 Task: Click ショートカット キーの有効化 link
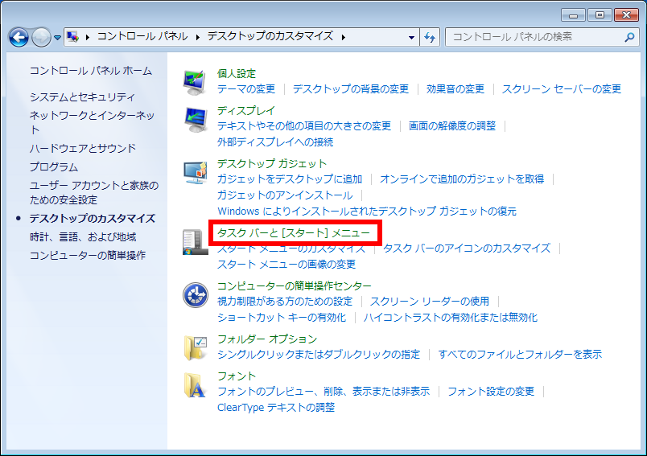[282, 318]
